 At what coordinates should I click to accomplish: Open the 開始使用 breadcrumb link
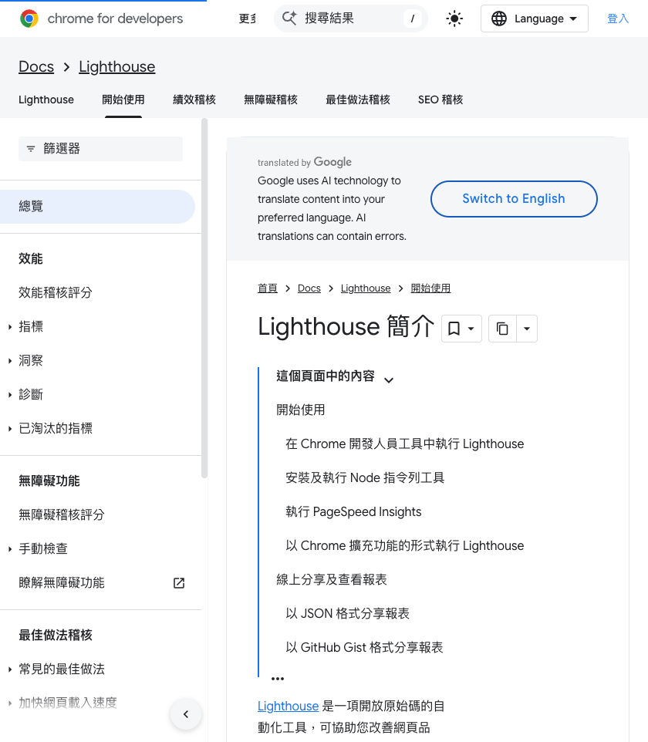pos(430,288)
